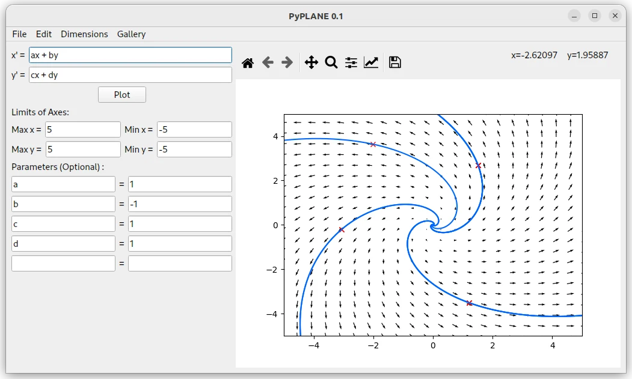Viewport: 632px width, 379px height.
Task: Go forward to next plot view
Action: point(287,62)
